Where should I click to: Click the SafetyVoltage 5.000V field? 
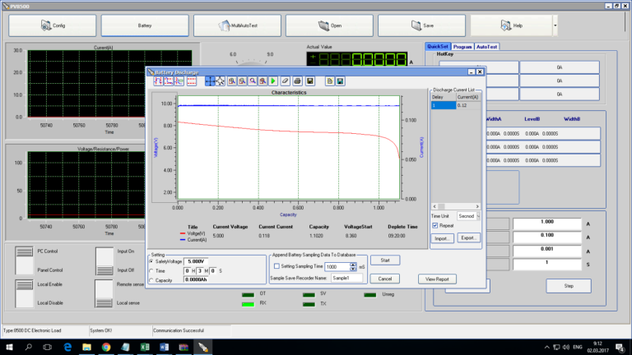196,261
